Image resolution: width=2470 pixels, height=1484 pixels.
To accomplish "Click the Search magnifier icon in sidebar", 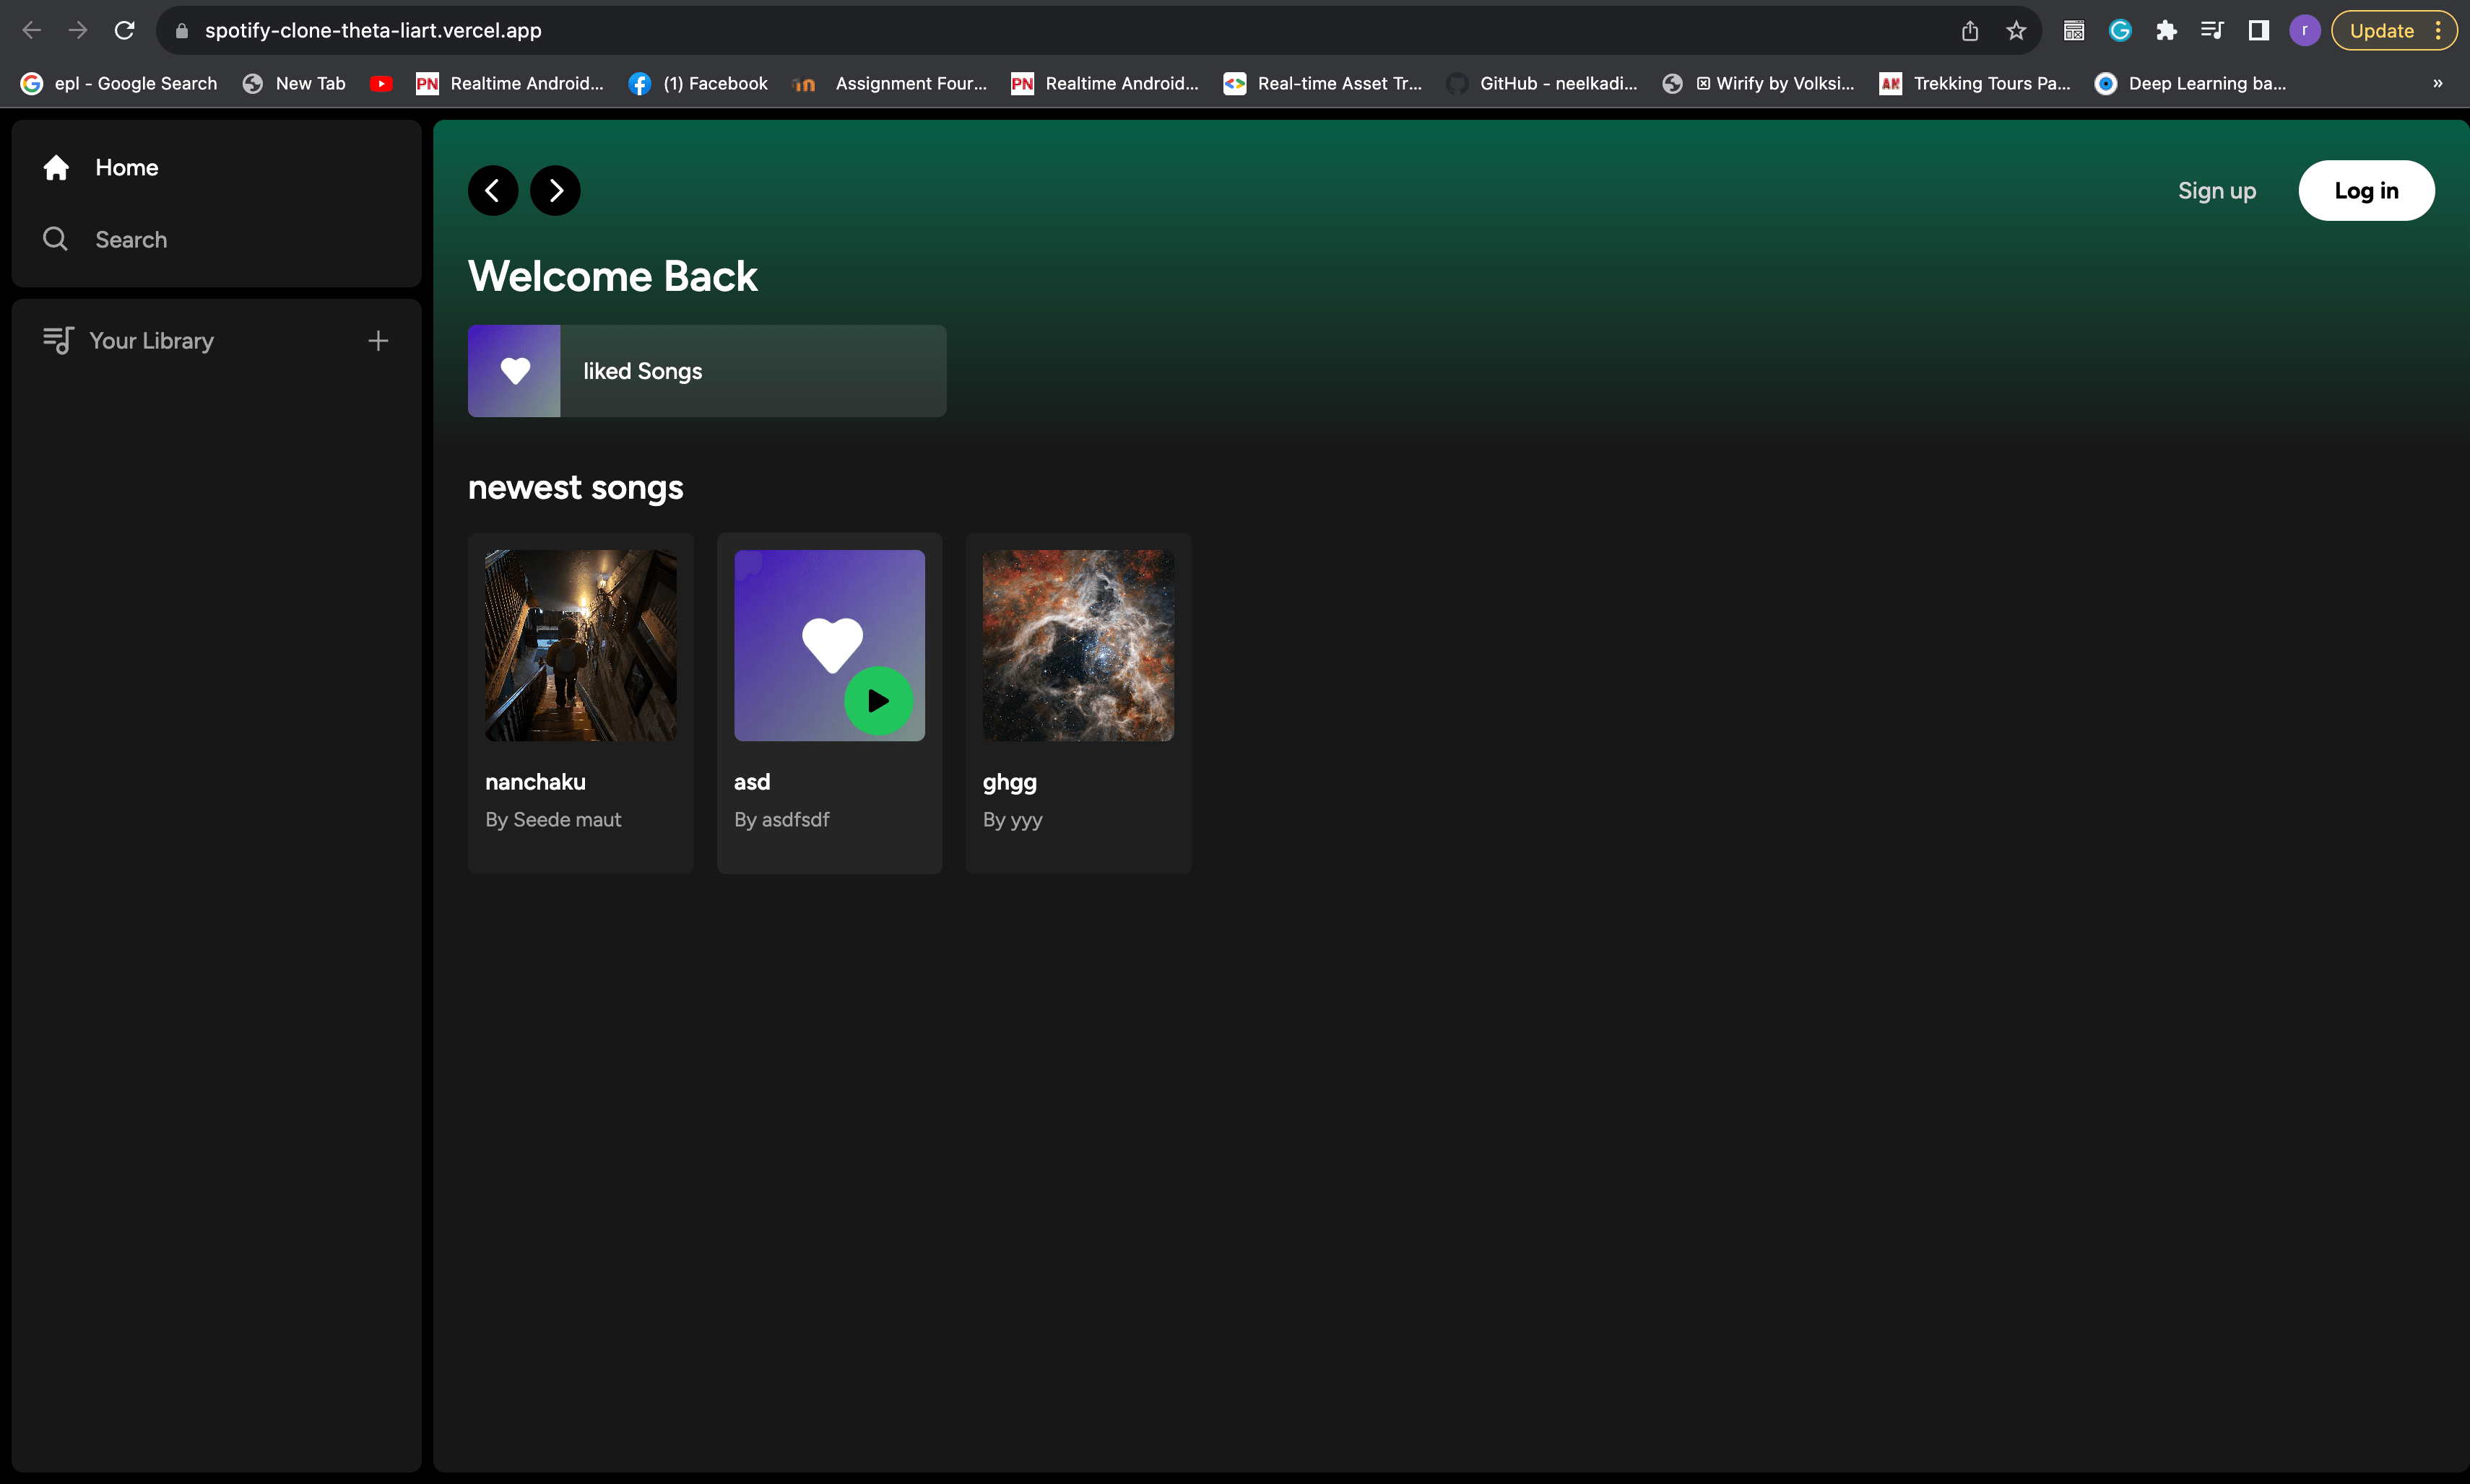I will (55, 239).
